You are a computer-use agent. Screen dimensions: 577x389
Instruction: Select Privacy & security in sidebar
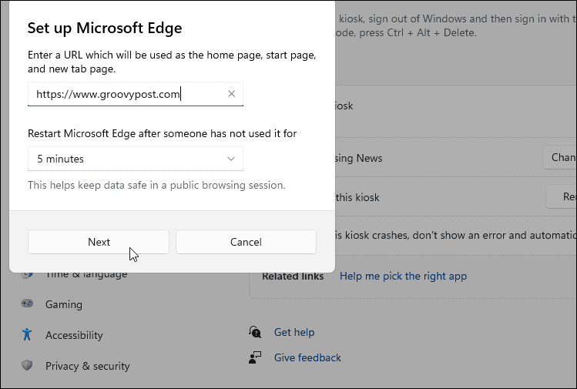[87, 365]
